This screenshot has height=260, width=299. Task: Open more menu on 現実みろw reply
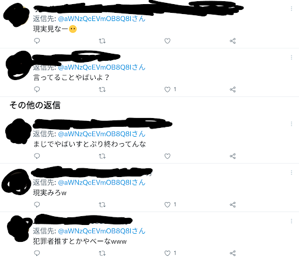pyautogui.click(x=291, y=172)
